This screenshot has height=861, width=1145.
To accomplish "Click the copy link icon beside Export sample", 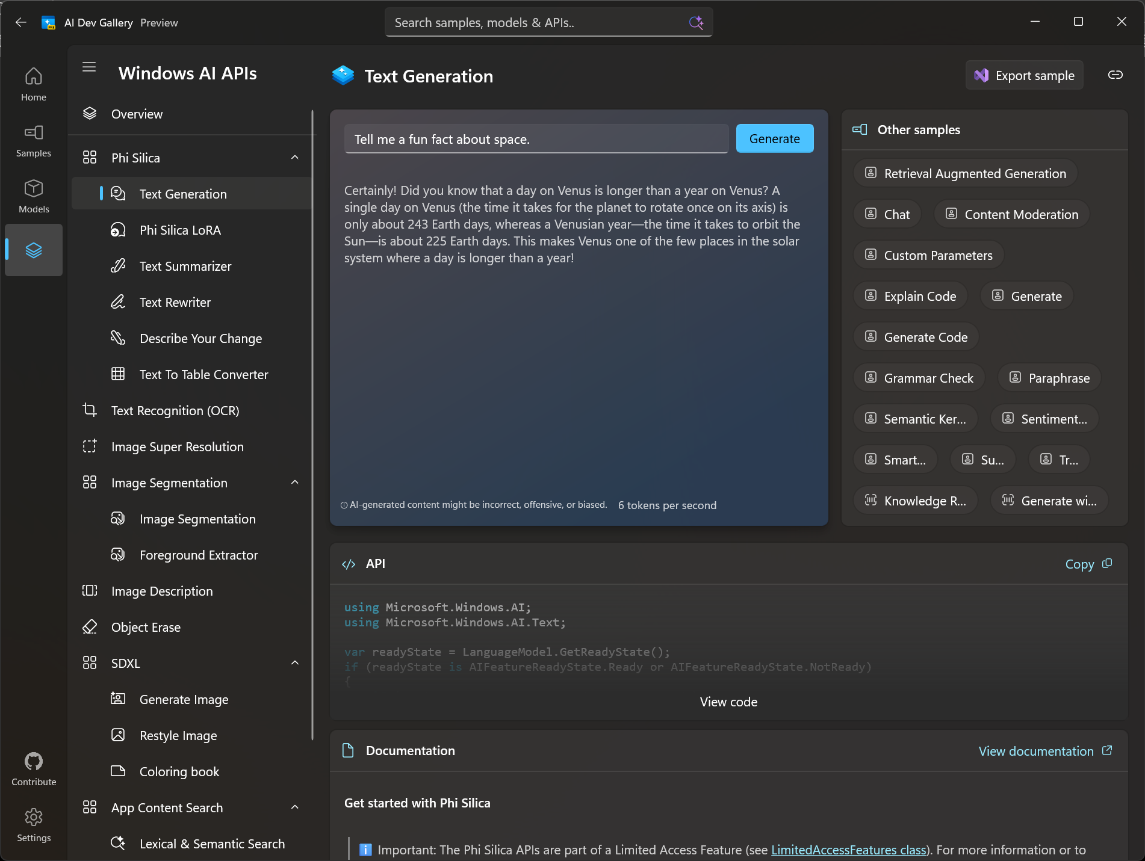I will click(x=1114, y=75).
